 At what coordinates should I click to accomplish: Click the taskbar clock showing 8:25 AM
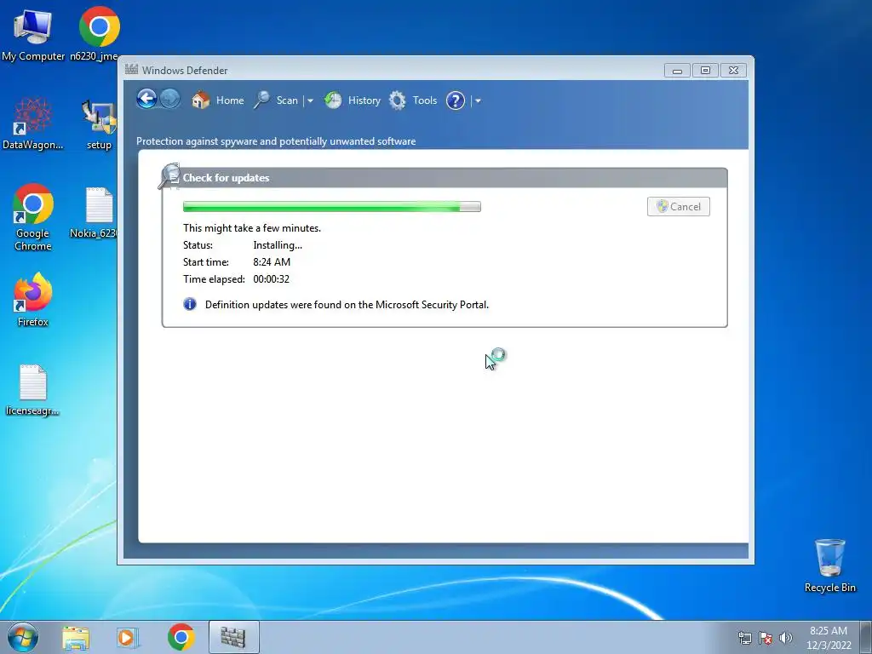(829, 638)
